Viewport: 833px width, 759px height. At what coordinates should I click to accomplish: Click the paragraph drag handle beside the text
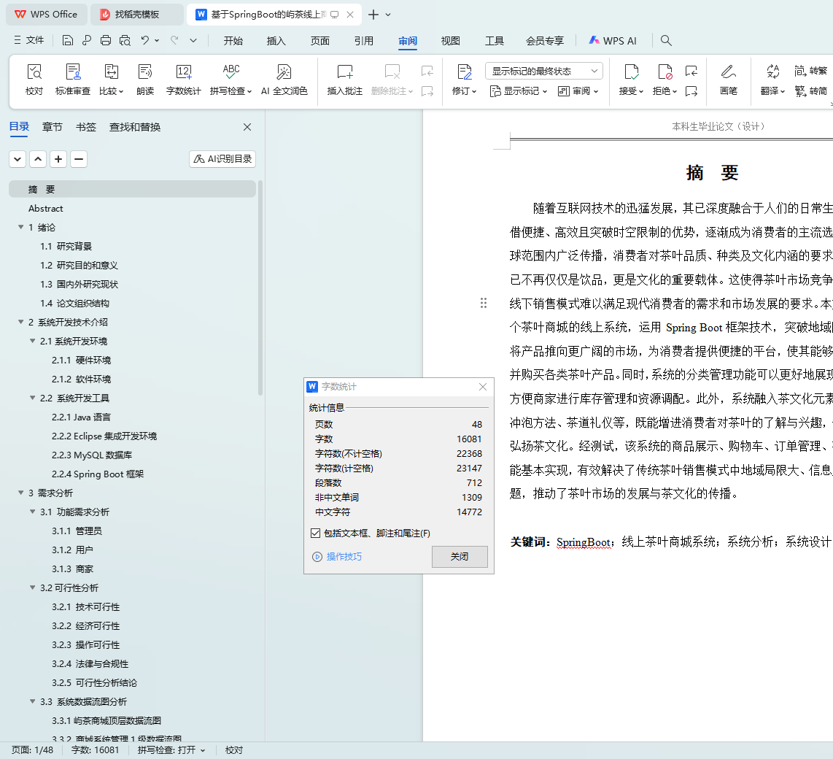(x=484, y=303)
